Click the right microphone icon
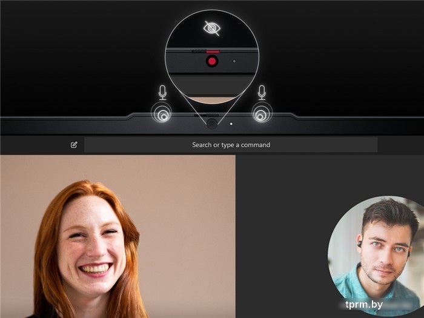This screenshot has height=318, width=424. 262,92
